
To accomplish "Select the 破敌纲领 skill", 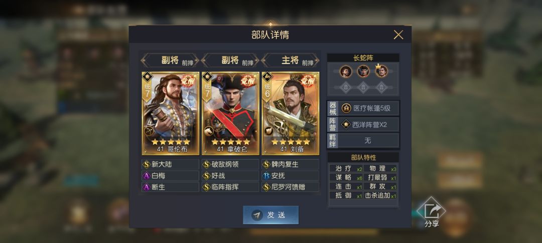I will tap(230, 164).
